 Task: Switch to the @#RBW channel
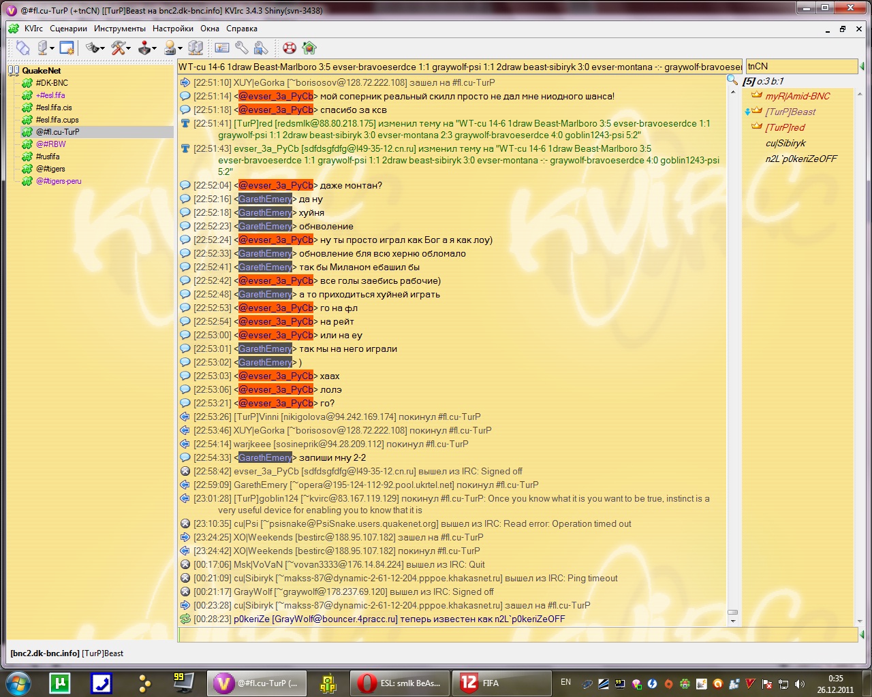[51, 144]
